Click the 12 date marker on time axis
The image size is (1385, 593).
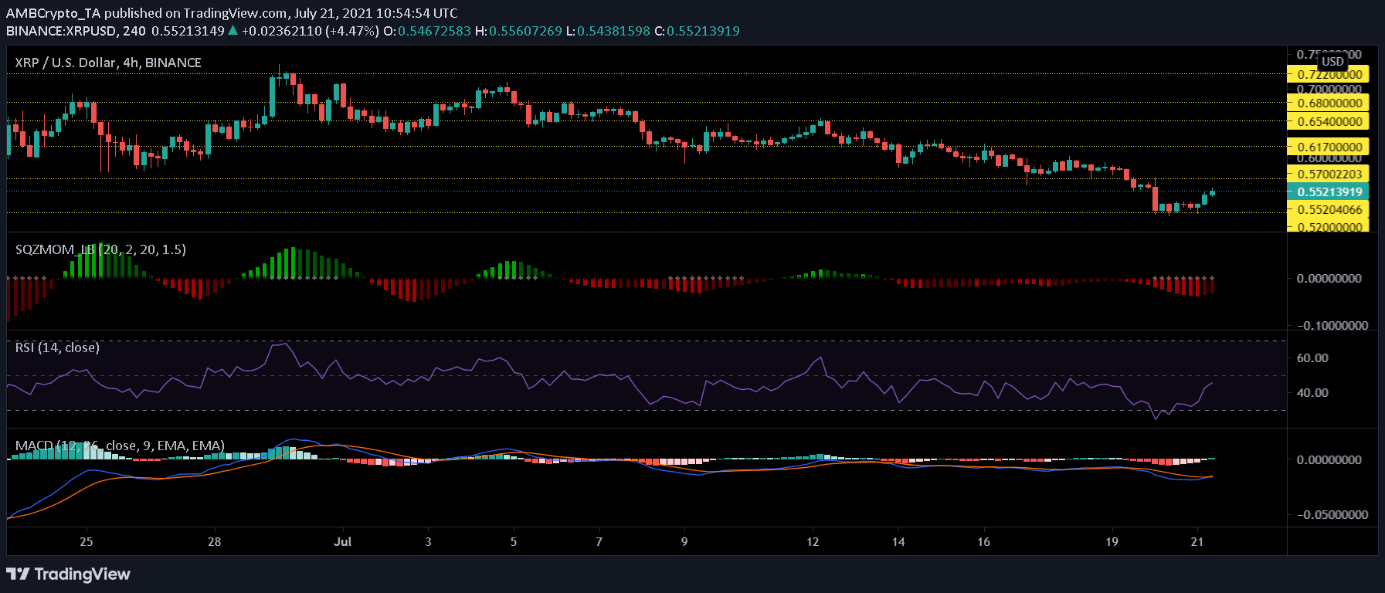813,541
